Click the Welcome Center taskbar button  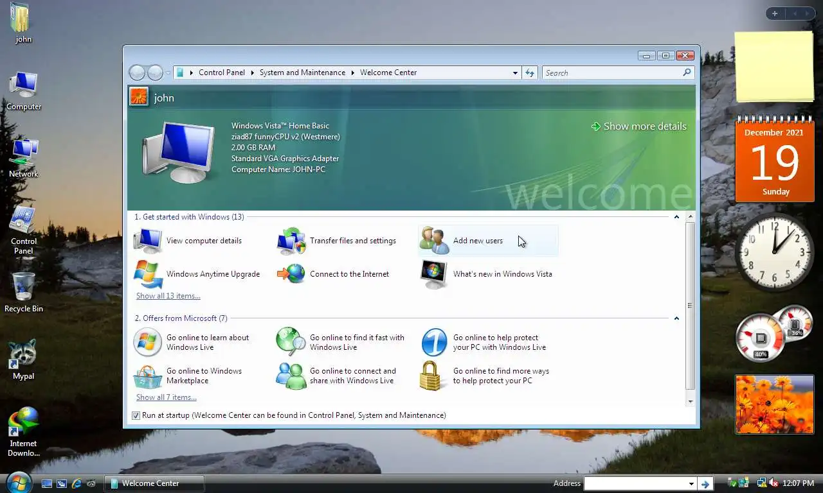(x=154, y=483)
